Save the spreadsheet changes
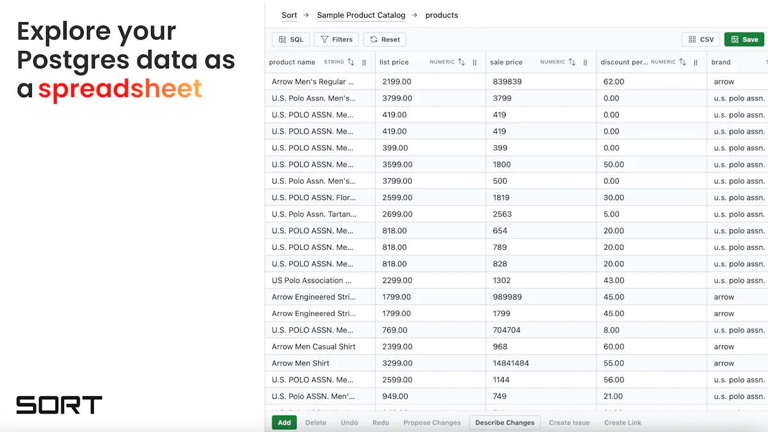The width and height of the screenshot is (768, 432). click(x=744, y=40)
